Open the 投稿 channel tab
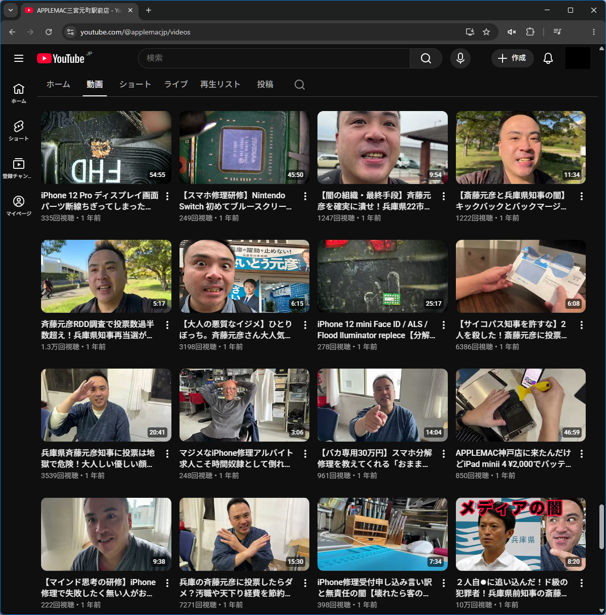 (x=265, y=85)
